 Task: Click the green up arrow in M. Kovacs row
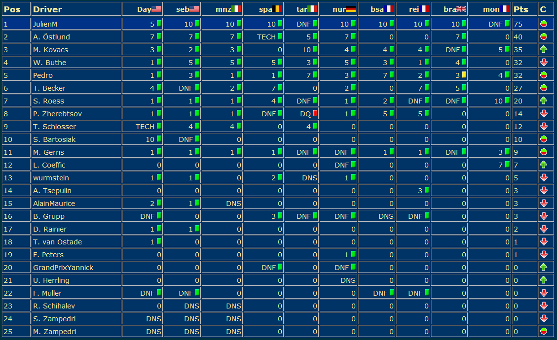coord(544,49)
